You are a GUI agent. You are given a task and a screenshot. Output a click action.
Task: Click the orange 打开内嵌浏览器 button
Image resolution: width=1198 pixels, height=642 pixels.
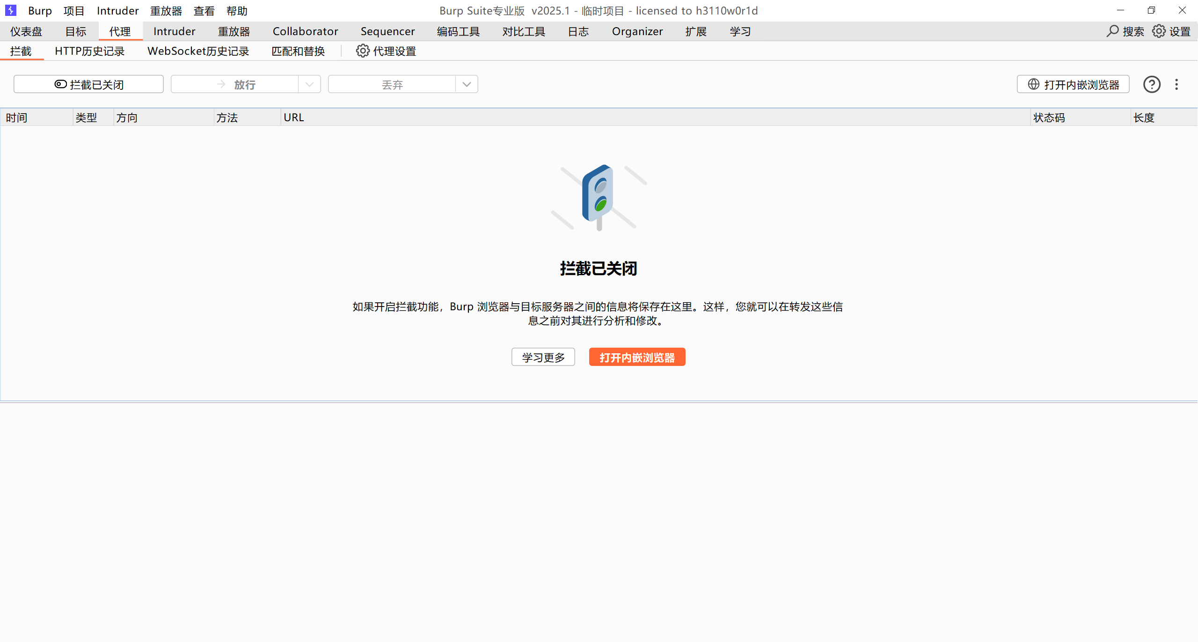point(637,357)
